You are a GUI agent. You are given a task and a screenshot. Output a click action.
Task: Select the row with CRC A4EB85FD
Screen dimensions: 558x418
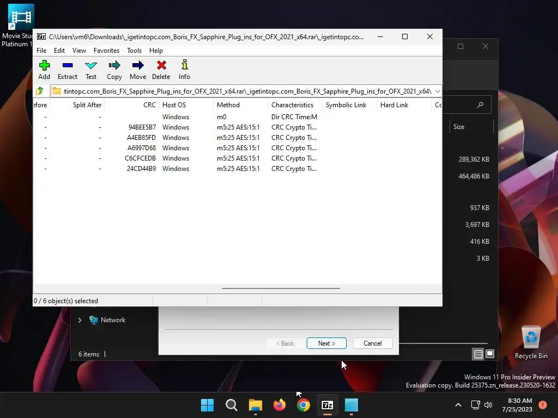point(238,138)
